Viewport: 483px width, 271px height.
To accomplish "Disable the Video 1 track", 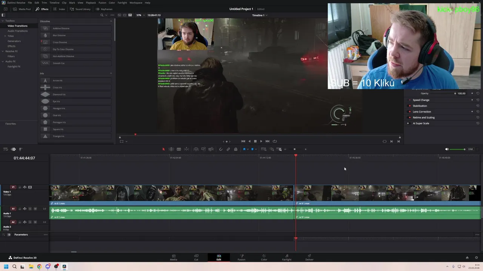I will (30, 187).
